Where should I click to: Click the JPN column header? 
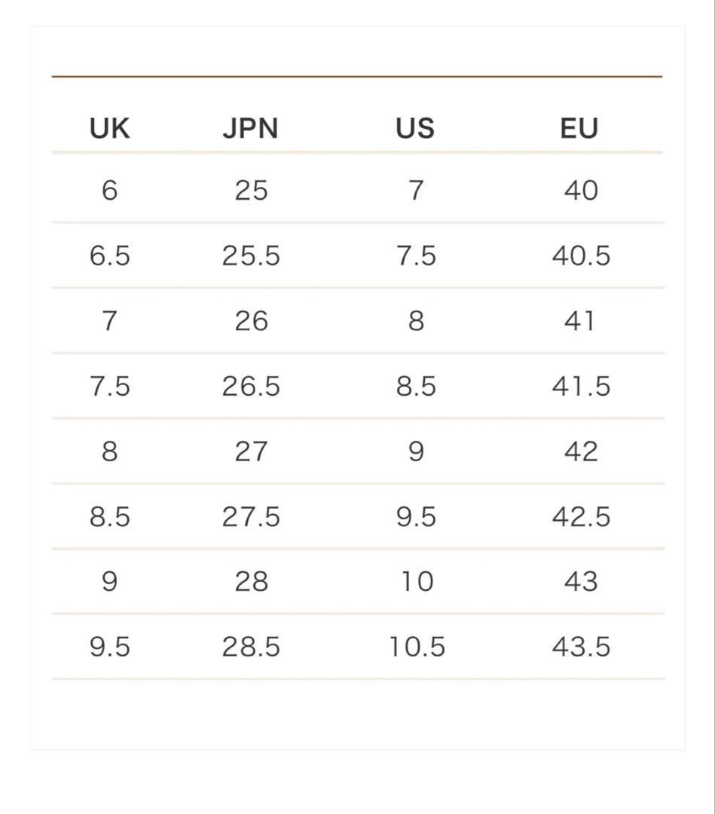click(x=251, y=128)
